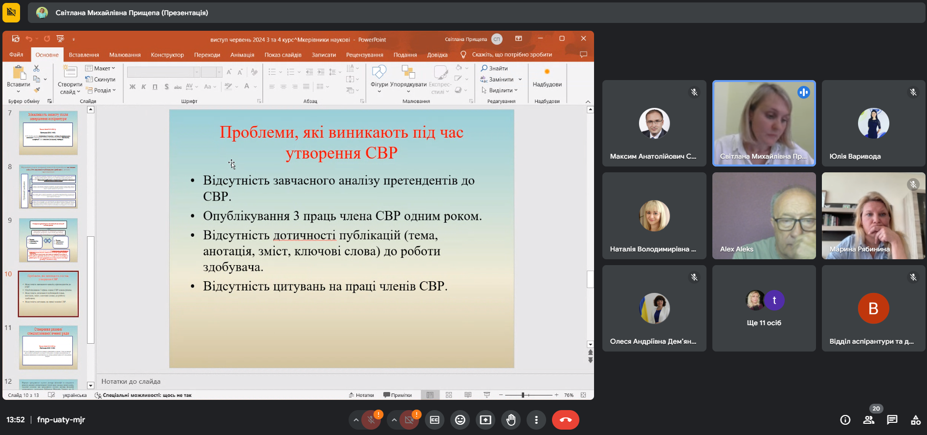Toggle the camera button in Meet
927x435 pixels.
click(410, 420)
